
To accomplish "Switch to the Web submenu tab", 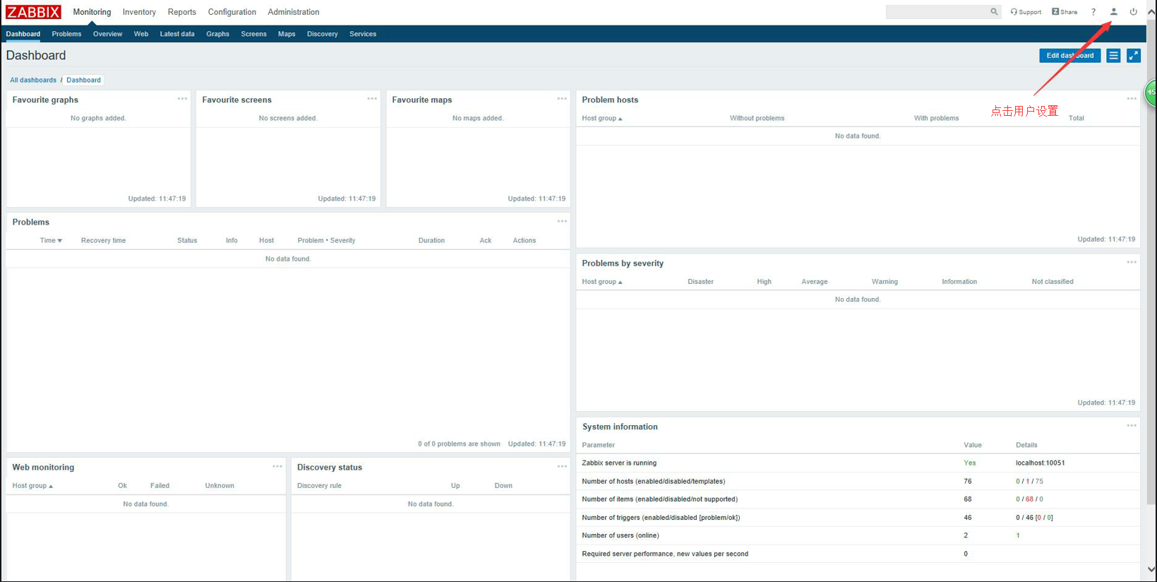I will point(141,34).
